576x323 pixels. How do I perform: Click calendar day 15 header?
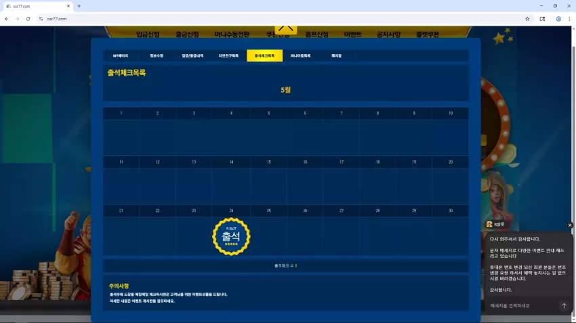pyautogui.click(x=269, y=162)
